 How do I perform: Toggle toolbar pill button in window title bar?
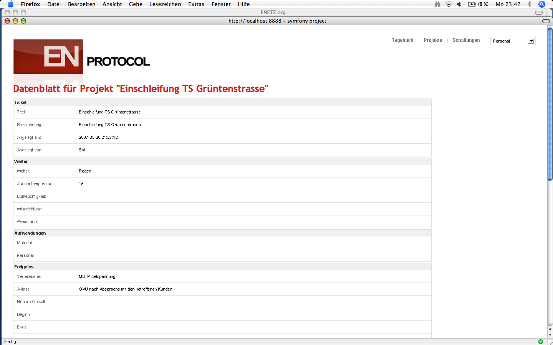click(546, 21)
